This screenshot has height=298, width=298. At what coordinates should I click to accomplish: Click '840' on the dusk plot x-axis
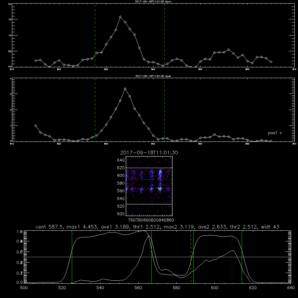click(x=153, y=144)
